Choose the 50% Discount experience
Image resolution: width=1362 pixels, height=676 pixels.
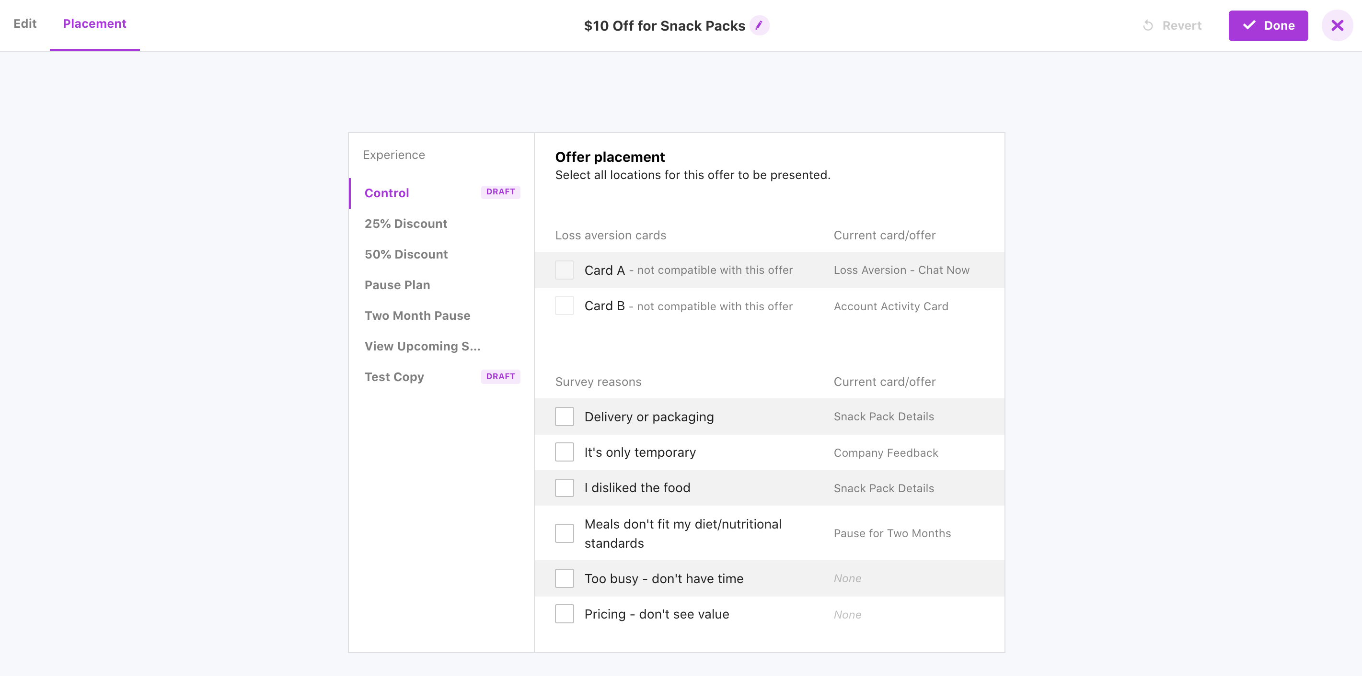(405, 254)
